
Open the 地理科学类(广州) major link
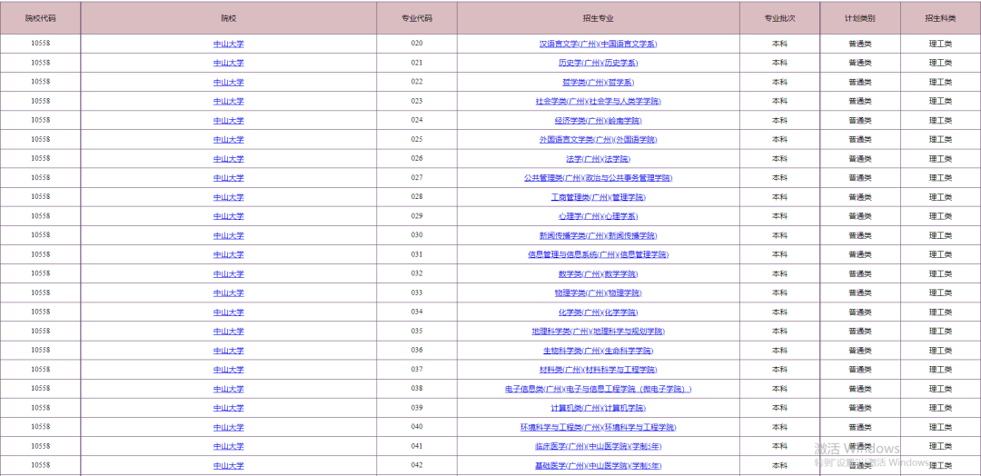[598, 332]
